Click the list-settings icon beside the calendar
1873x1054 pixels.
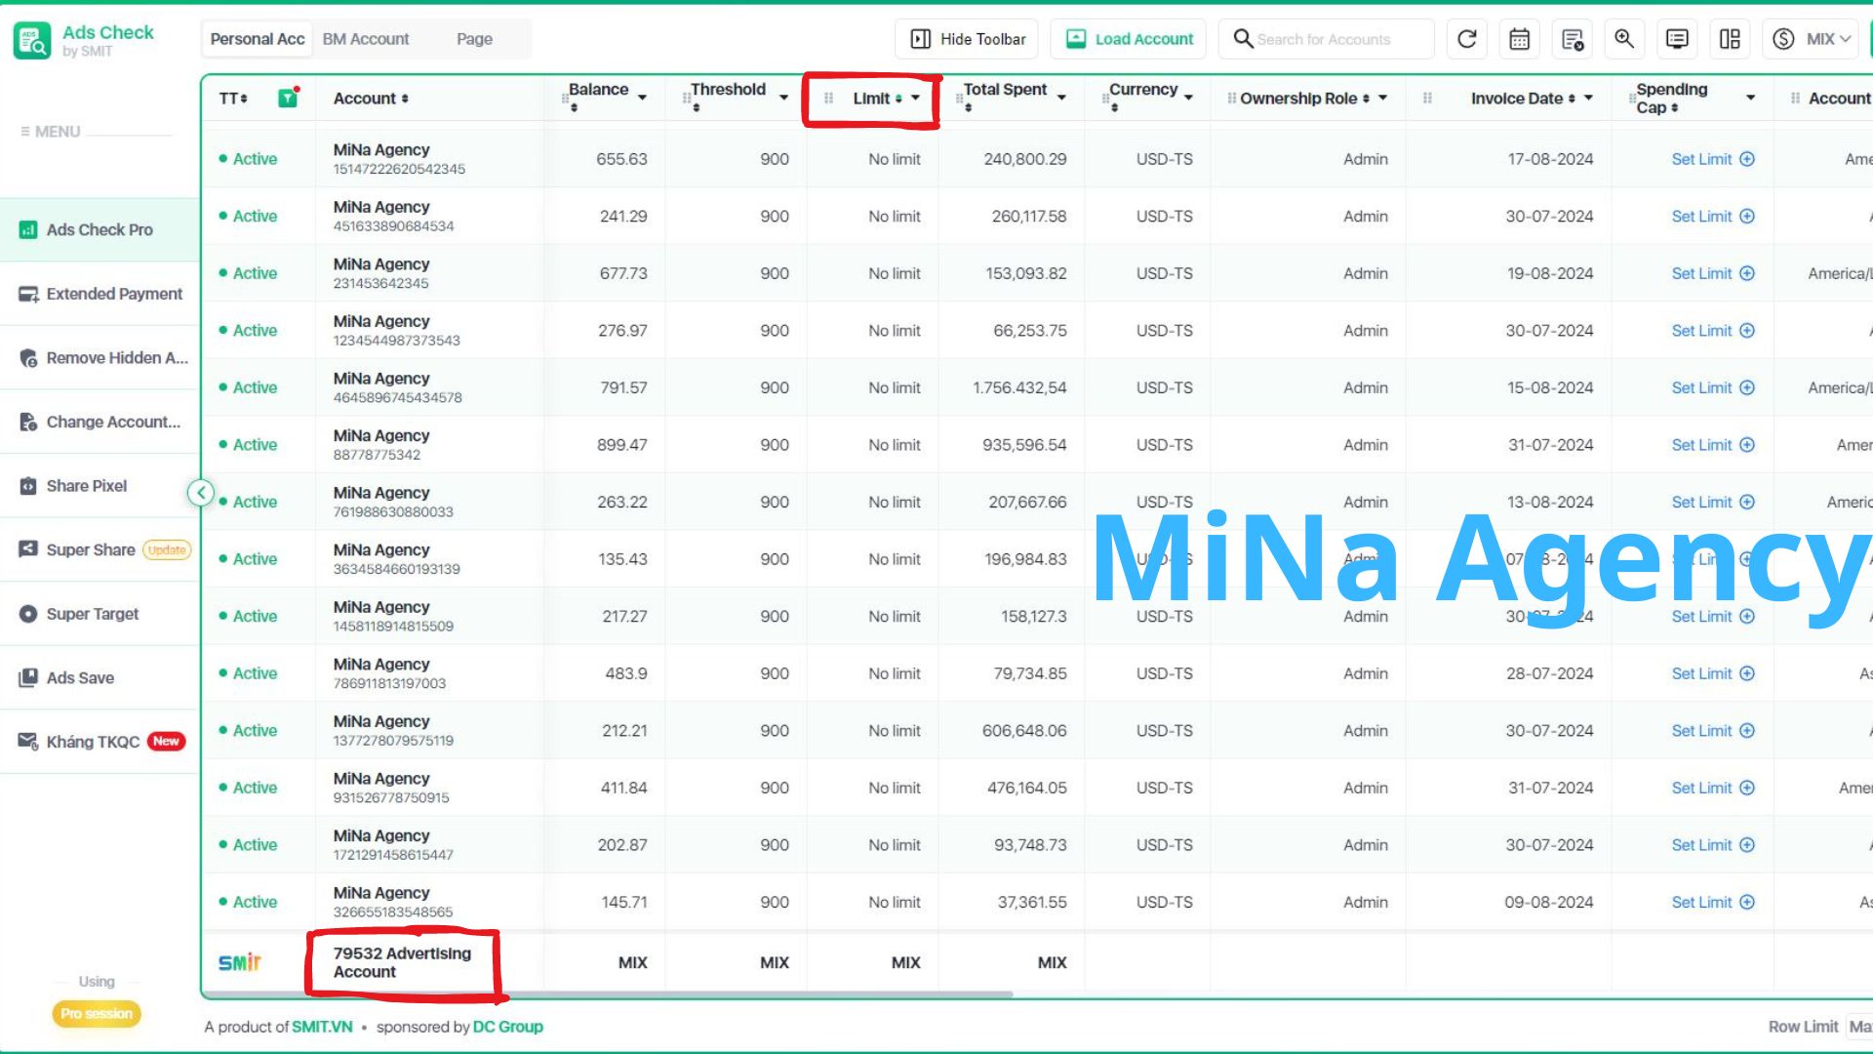point(1573,39)
